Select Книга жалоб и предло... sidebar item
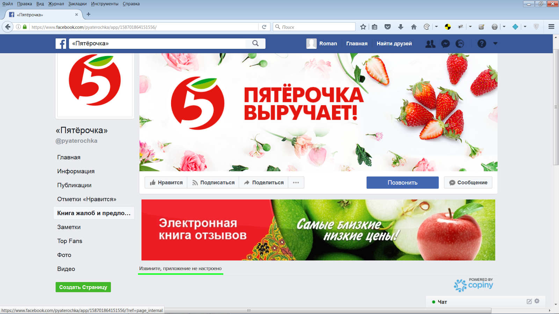Image resolution: width=559 pixels, height=314 pixels. click(94, 213)
